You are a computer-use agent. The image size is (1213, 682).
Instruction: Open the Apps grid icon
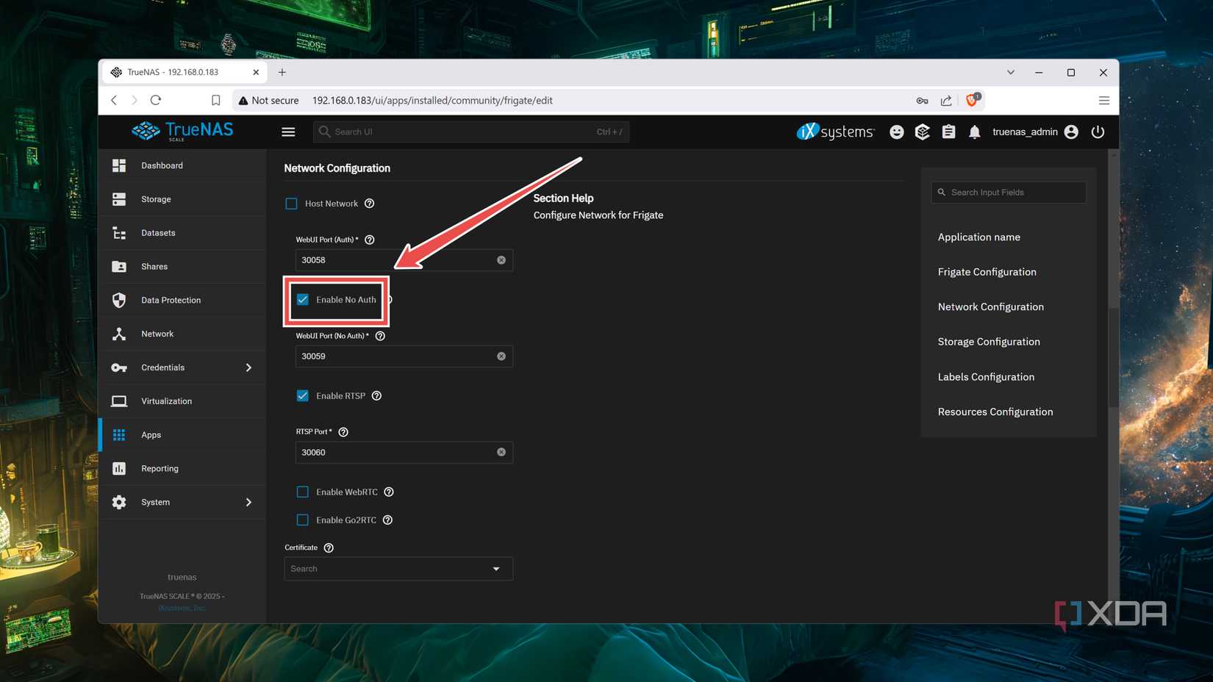[x=119, y=435]
